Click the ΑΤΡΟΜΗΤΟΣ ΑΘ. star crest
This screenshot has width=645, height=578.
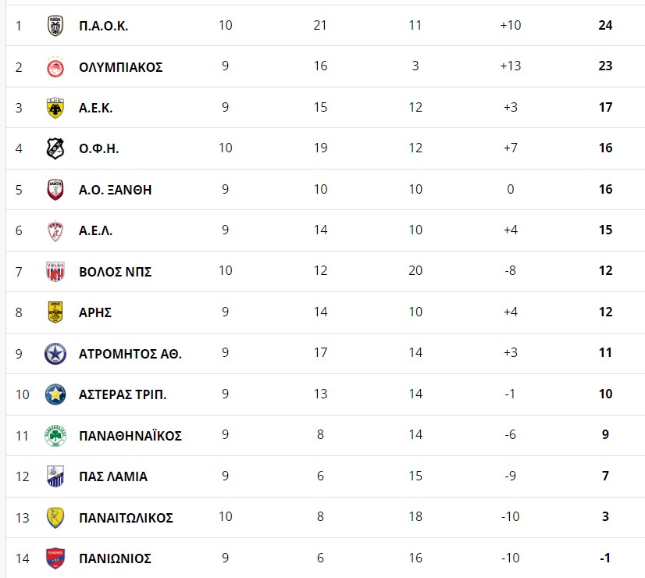(55, 354)
